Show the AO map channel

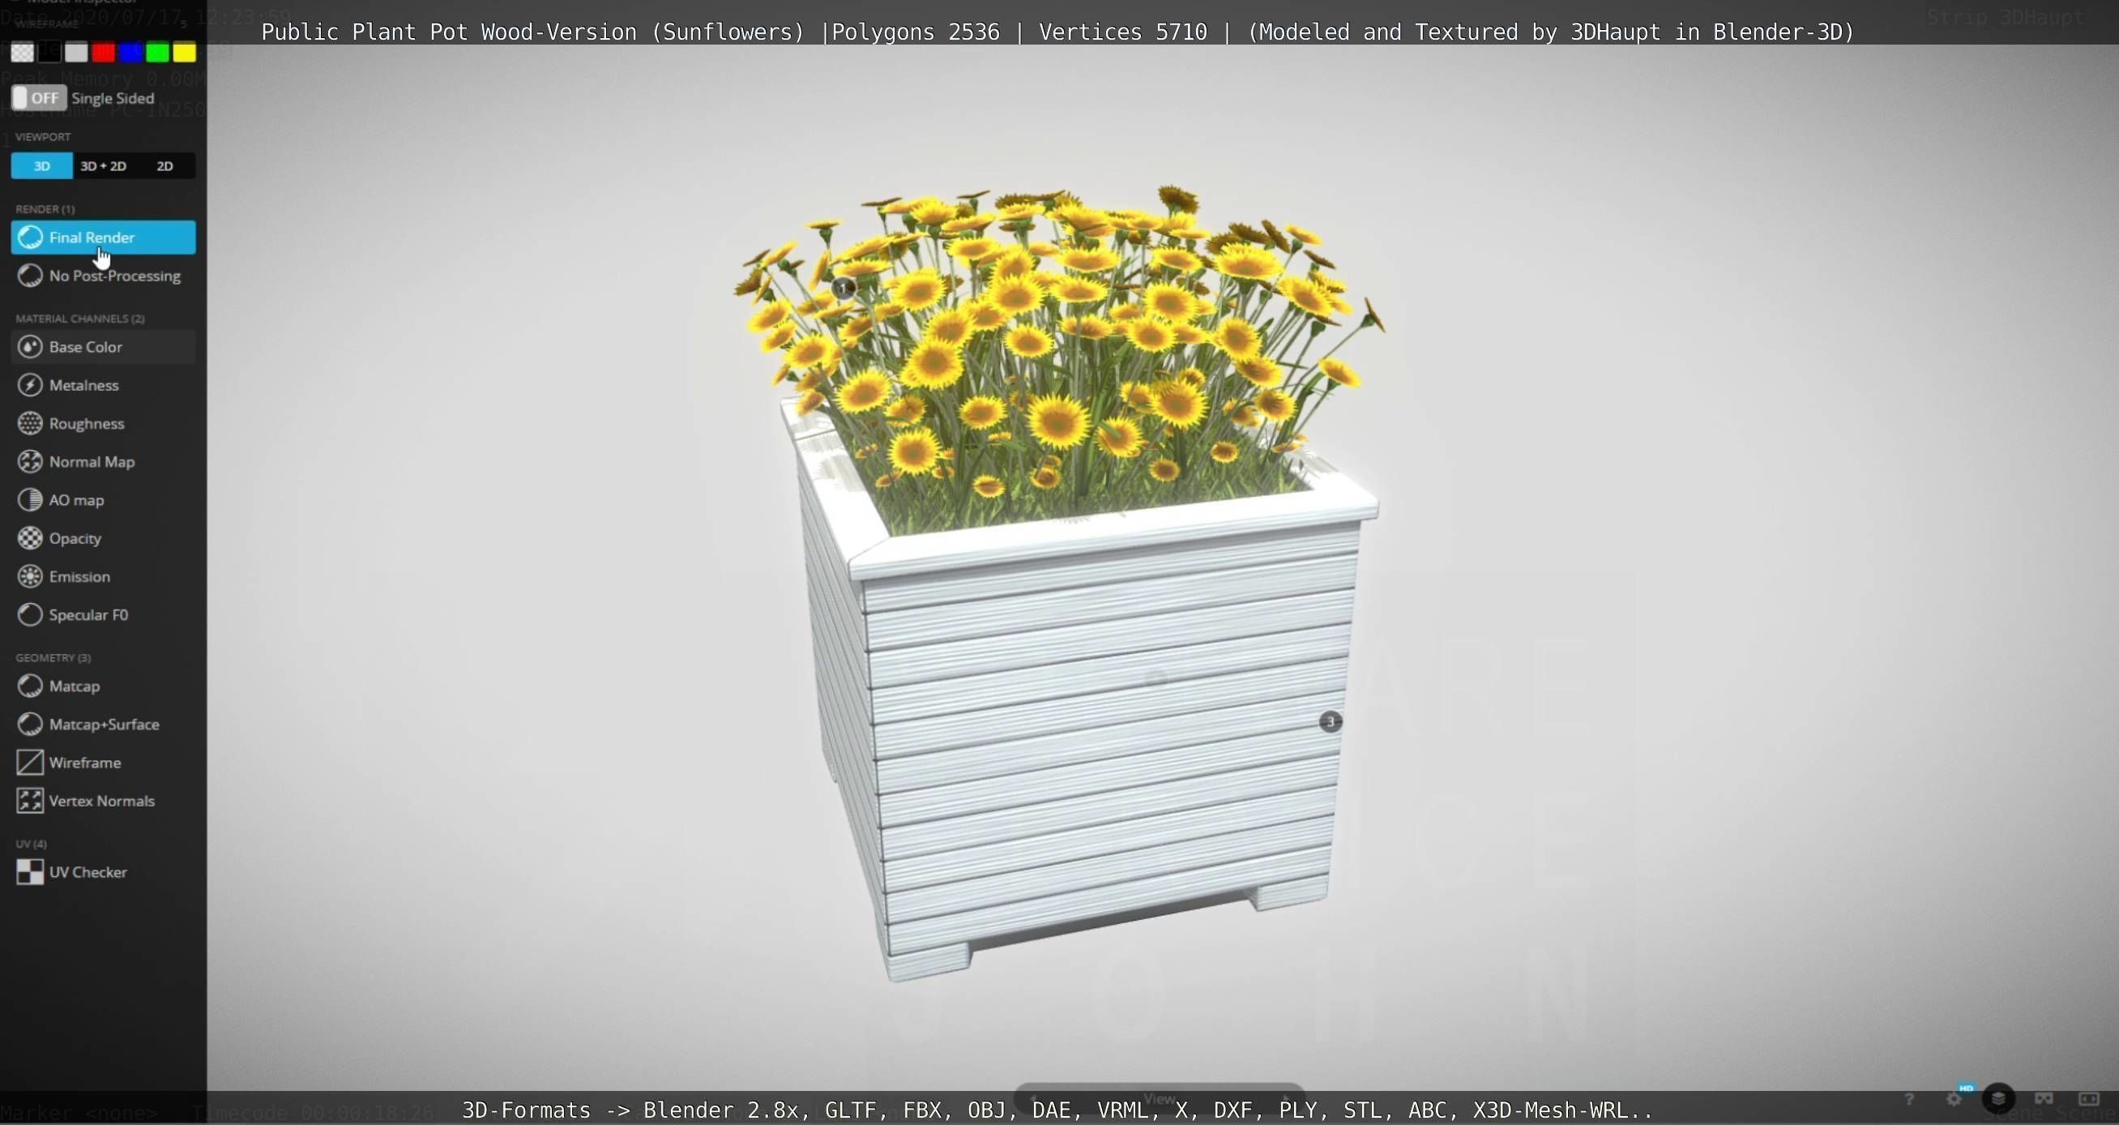click(104, 499)
